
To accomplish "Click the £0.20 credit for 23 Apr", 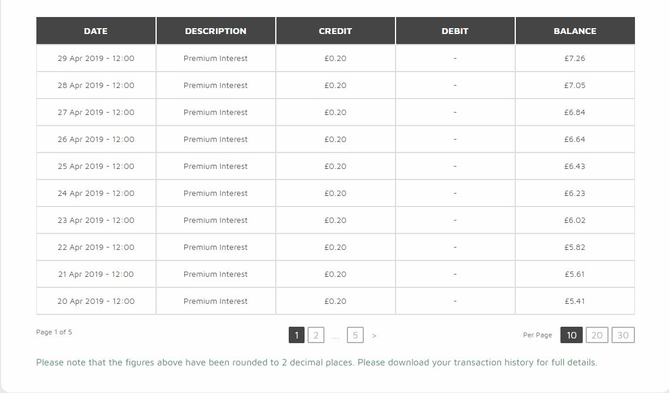I will (335, 221).
